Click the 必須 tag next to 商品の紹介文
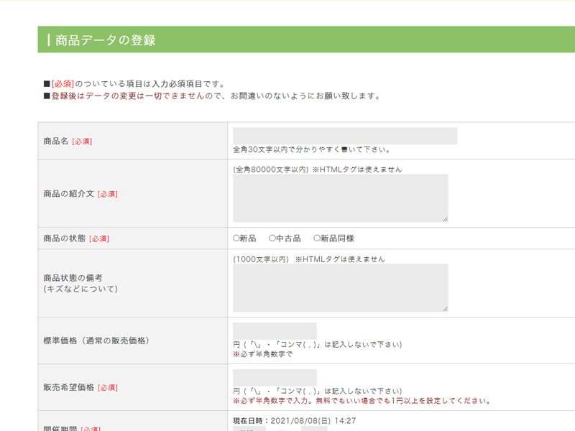 pos(106,193)
